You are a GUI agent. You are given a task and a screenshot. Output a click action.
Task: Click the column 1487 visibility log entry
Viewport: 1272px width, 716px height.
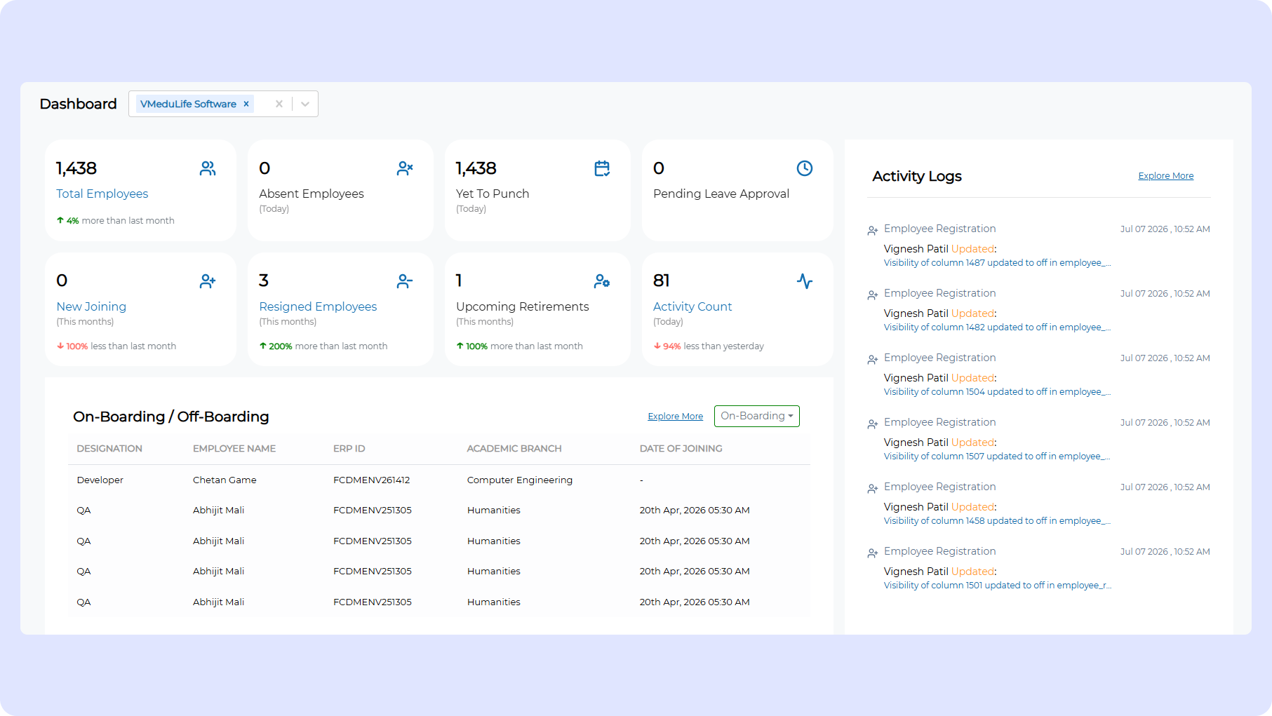tap(997, 263)
